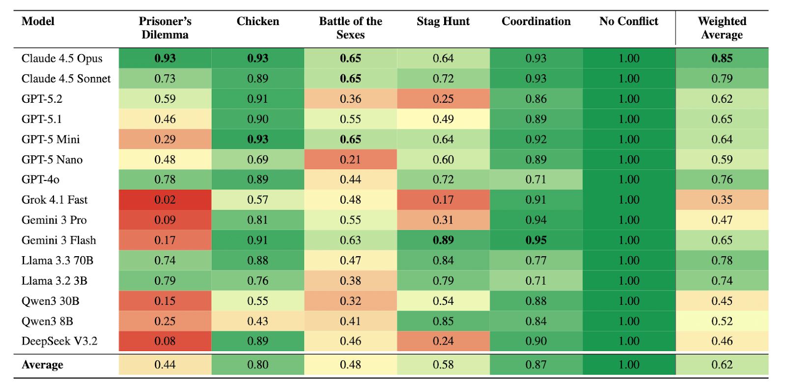The image size is (786, 384).
Task: Select the Average row's Chicken value 0.80
Action: pos(257,365)
